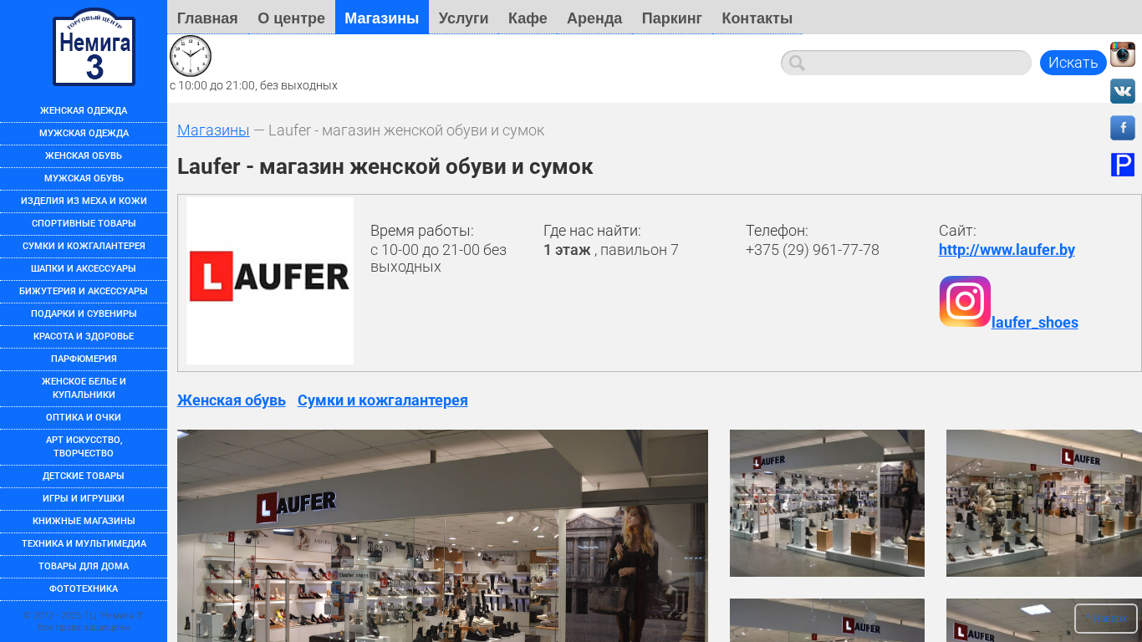Open the Главная menu item
Image resolution: width=1142 pixels, height=642 pixels.
[207, 18]
